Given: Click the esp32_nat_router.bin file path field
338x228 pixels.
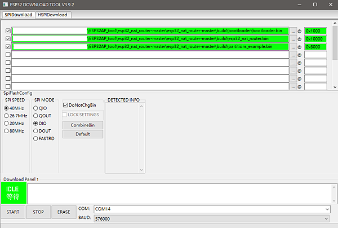Looking at the screenshot, I should [x=150, y=39].
